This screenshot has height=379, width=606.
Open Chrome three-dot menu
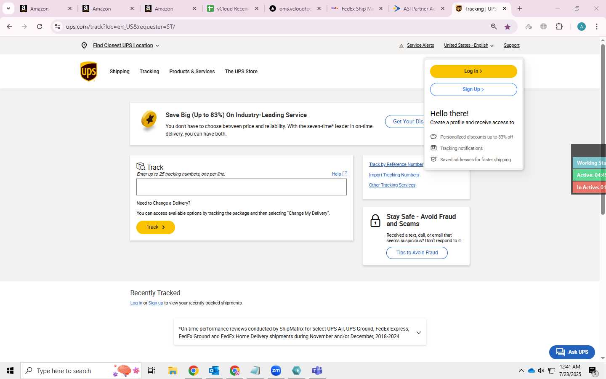597,27
